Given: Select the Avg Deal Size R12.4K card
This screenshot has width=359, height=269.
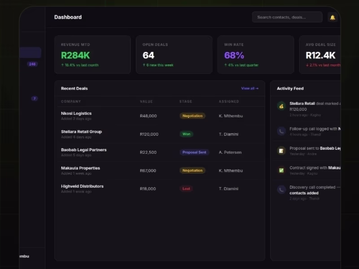Looking at the screenshot, I should [320, 55].
